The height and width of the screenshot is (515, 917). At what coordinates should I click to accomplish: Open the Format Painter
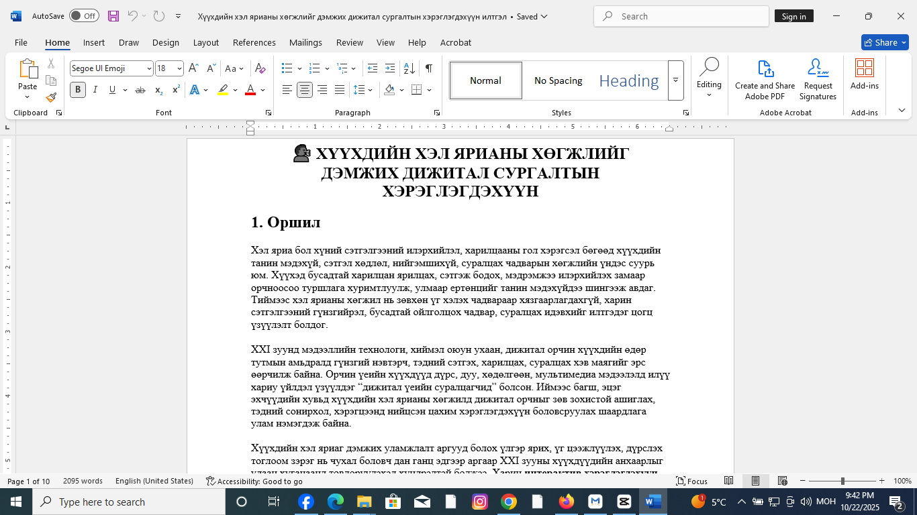51,97
